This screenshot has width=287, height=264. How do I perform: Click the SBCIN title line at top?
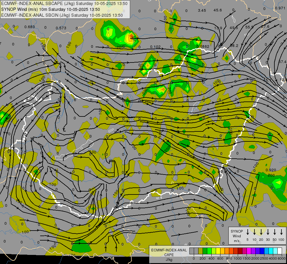tap(62, 15)
